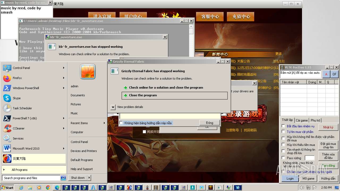Image resolution: width=340 pixels, height=191 pixels.
Task: Click the Pass rương password input box
Action: [309, 158]
